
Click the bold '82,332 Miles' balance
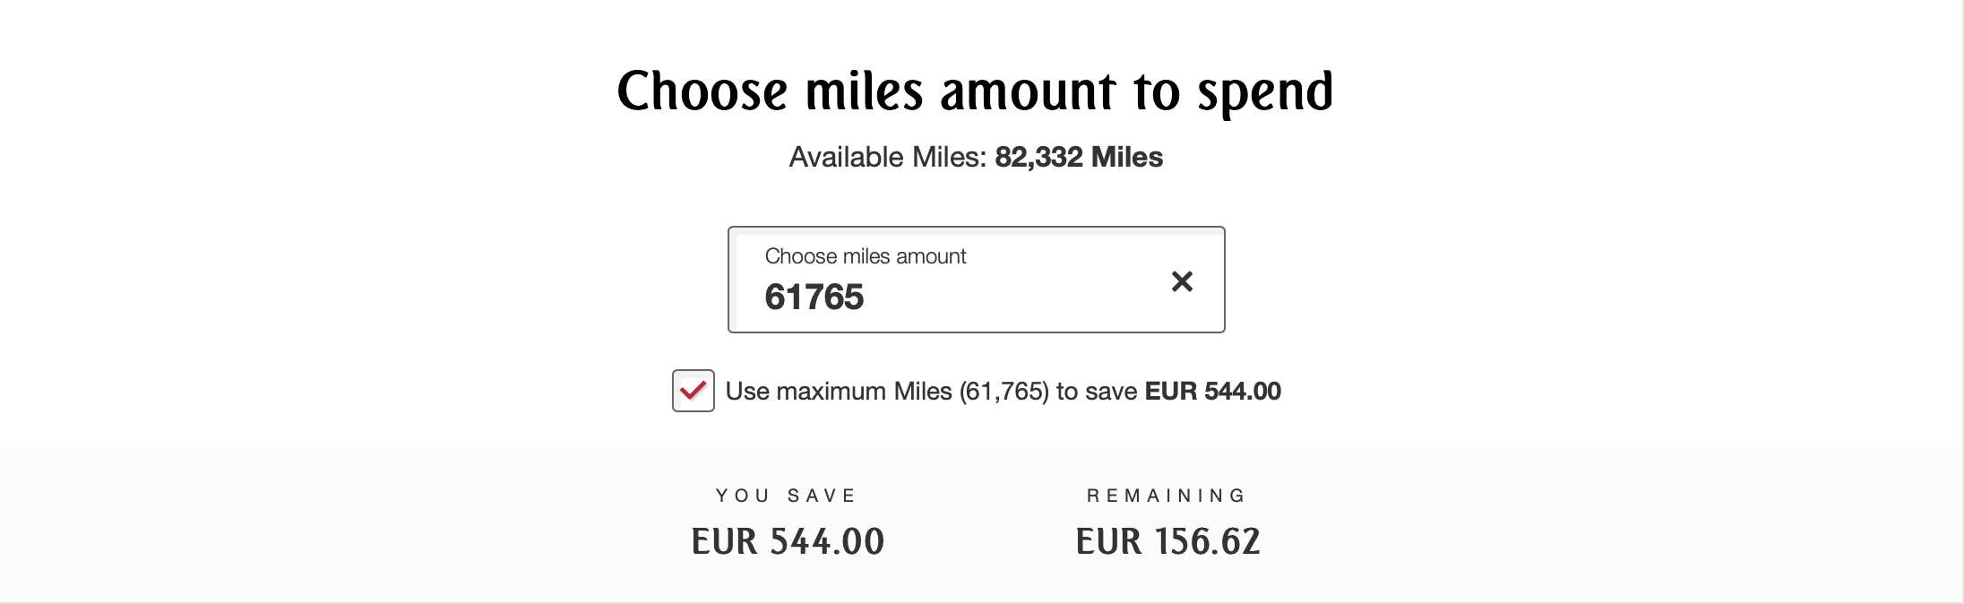1079,158
